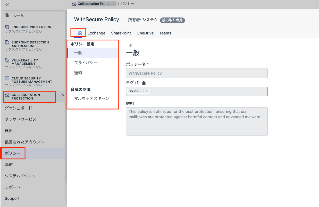Click CLOUD SECURITY POSTURE MANAGEMENT label
The image size is (319, 207).
coord(32,80)
